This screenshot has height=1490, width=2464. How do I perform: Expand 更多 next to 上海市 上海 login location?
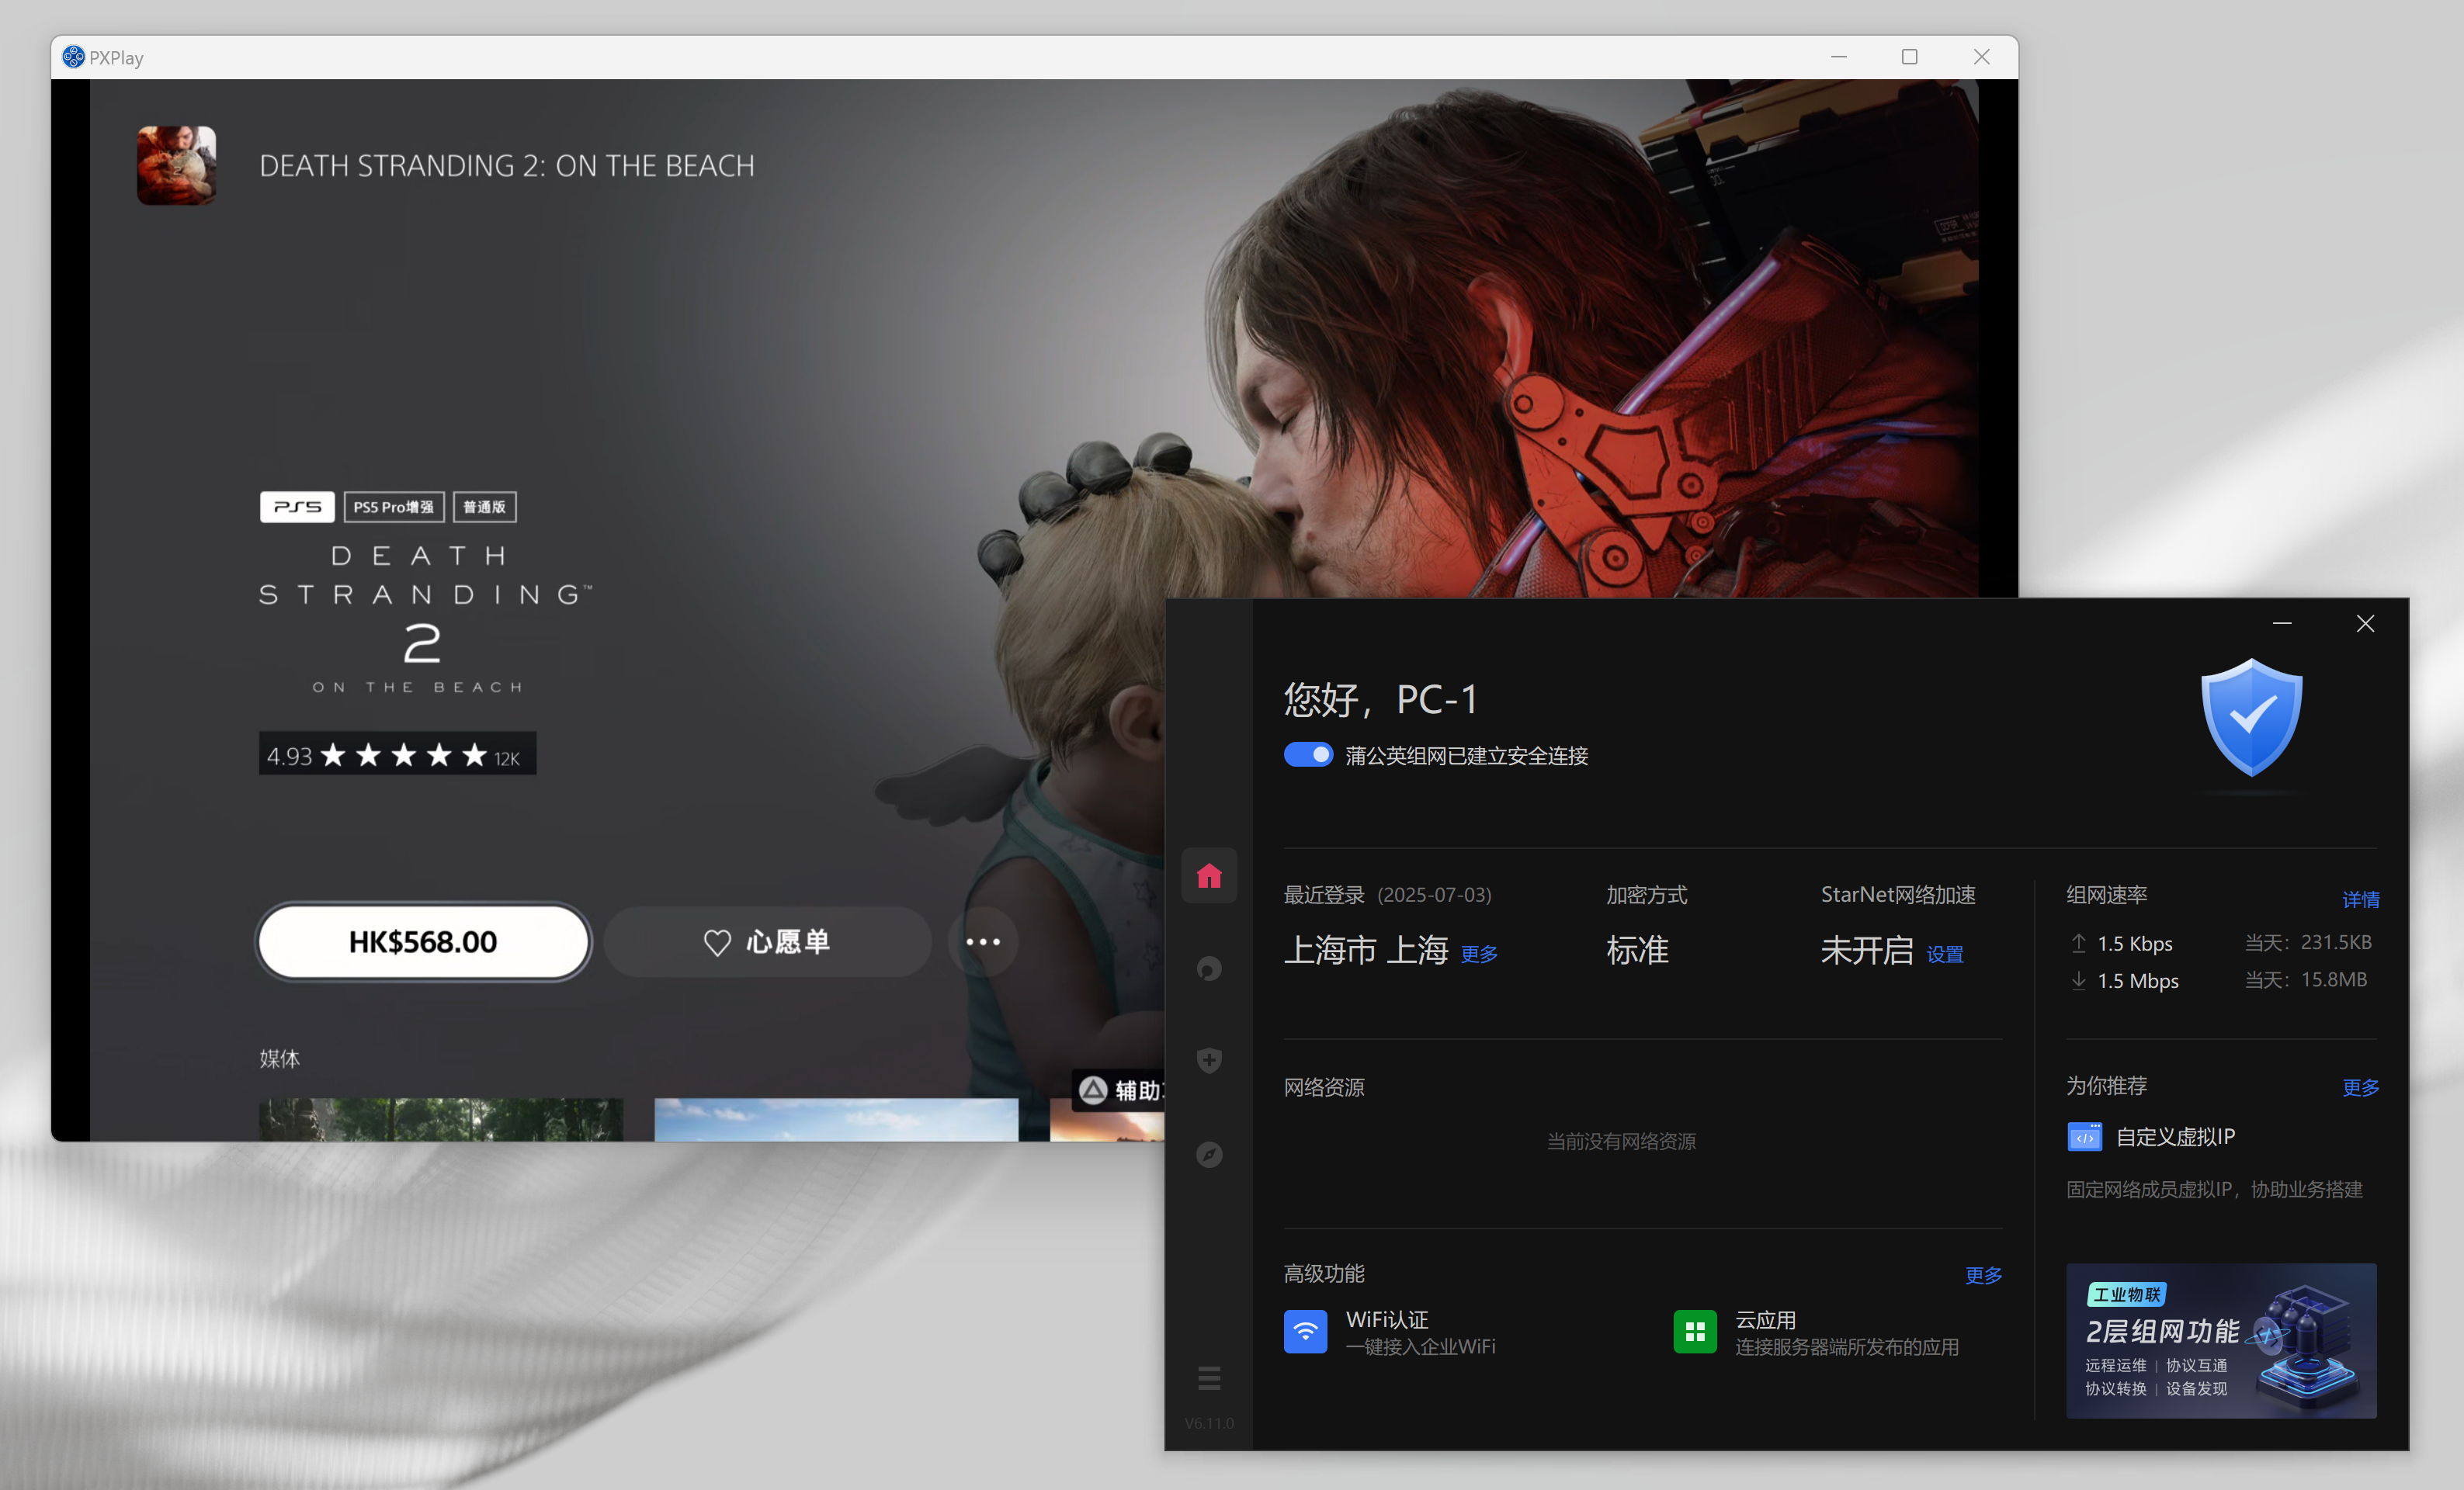pyautogui.click(x=1478, y=955)
